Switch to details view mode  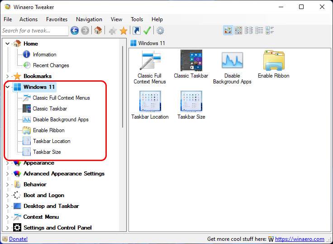click(259, 30)
